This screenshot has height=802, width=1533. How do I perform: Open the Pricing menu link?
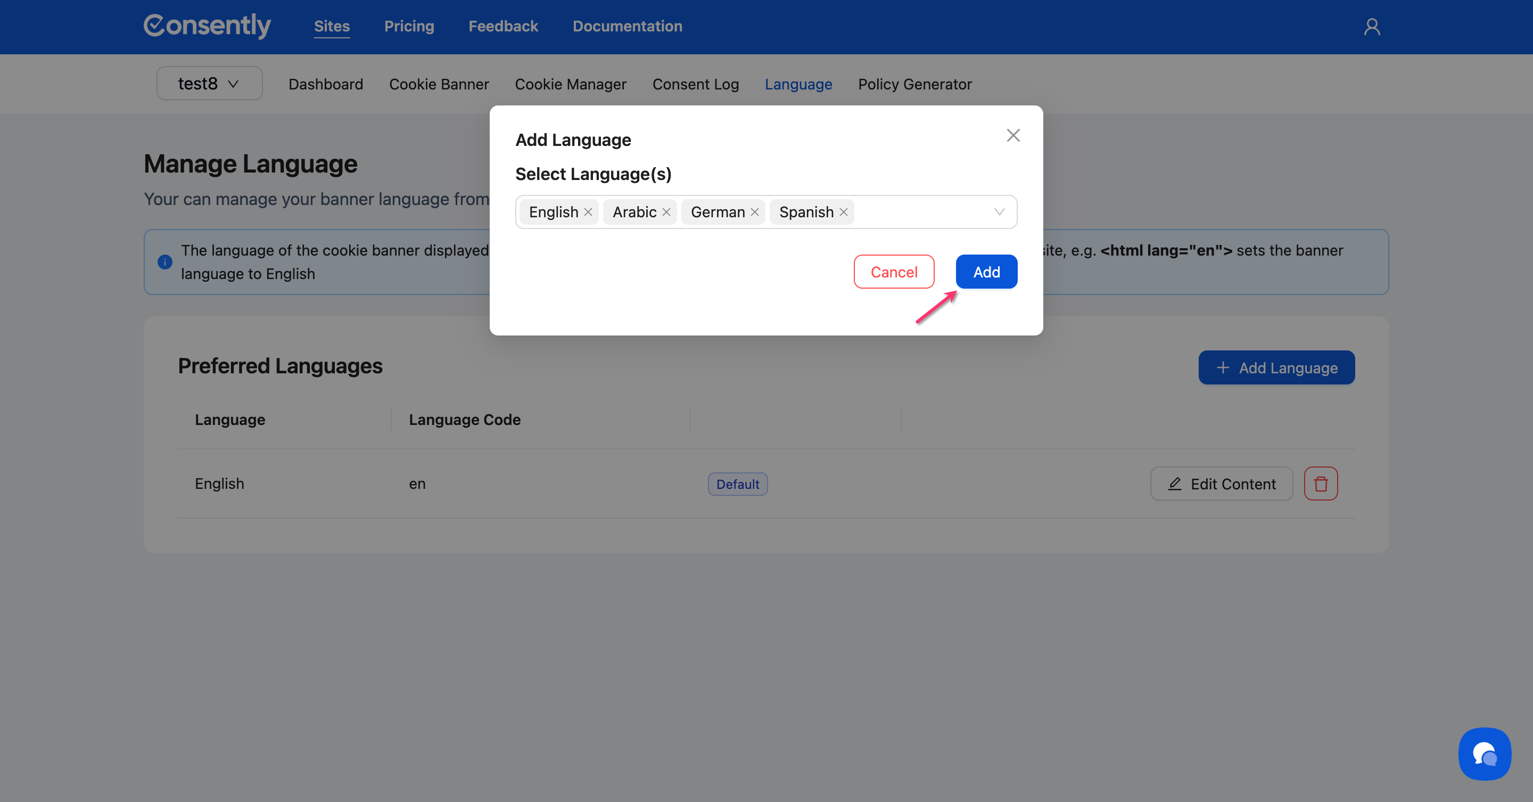(409, 26)
